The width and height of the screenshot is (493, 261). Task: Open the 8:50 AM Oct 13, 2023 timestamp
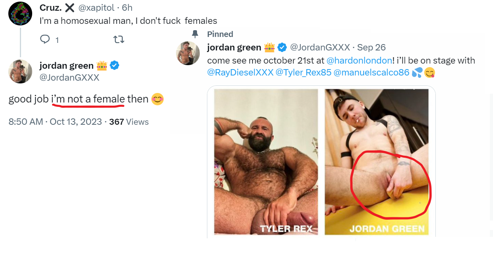pos(55,122)
